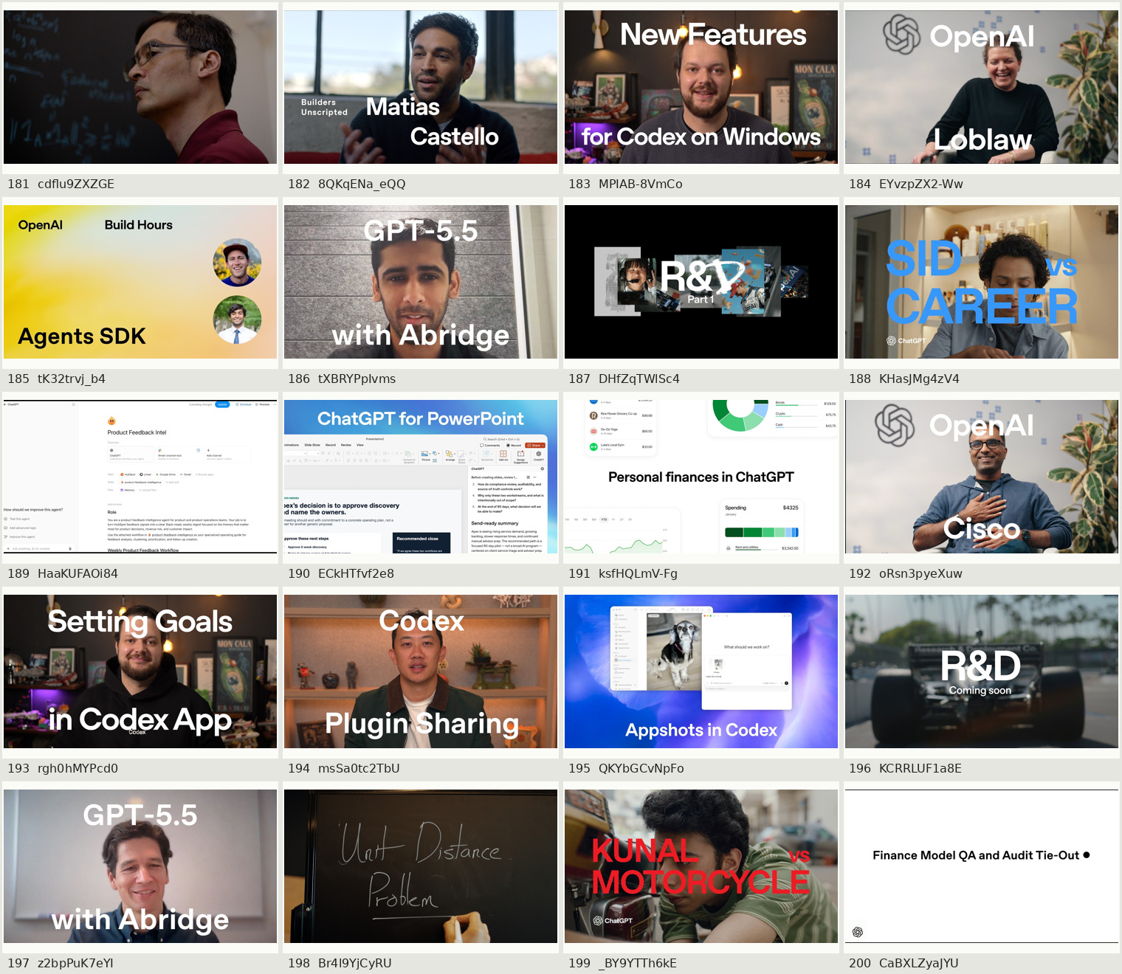Open the OpenAI Cisco video thumbnail

tap(982, 477)
